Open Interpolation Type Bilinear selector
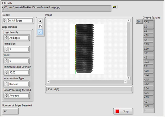Viewport: 165px width, 117px height. click(19, 84)
